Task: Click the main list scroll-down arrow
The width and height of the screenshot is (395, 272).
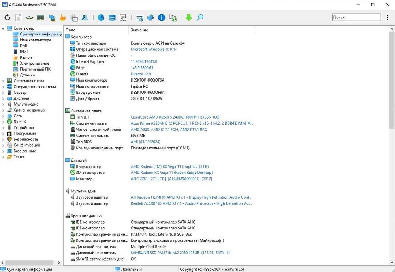Action: point(392,263)
